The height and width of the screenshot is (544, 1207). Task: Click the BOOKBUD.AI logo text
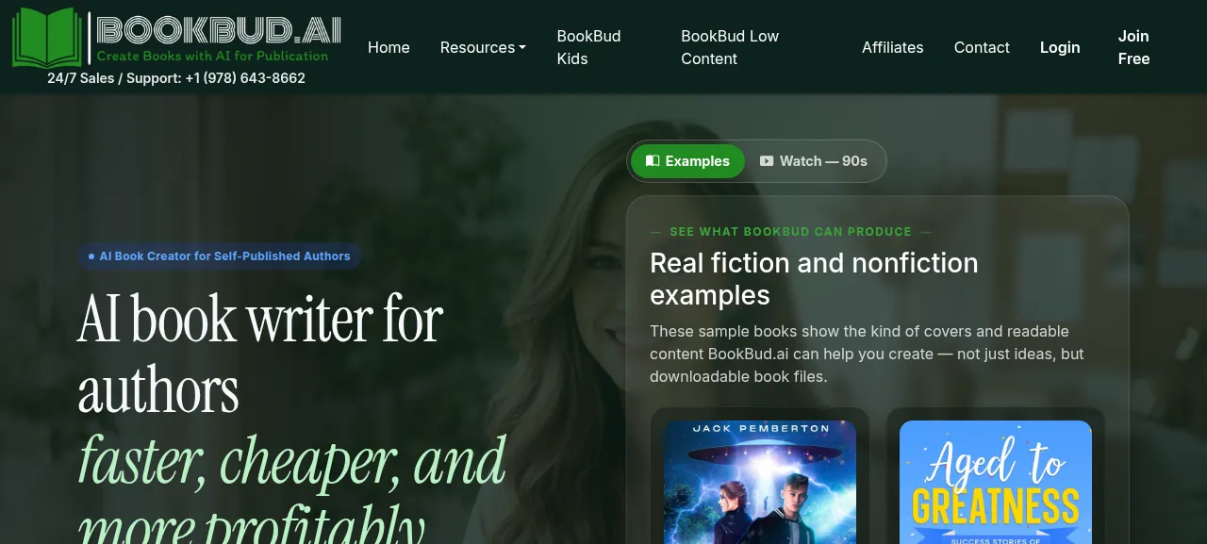pos(219,30)
